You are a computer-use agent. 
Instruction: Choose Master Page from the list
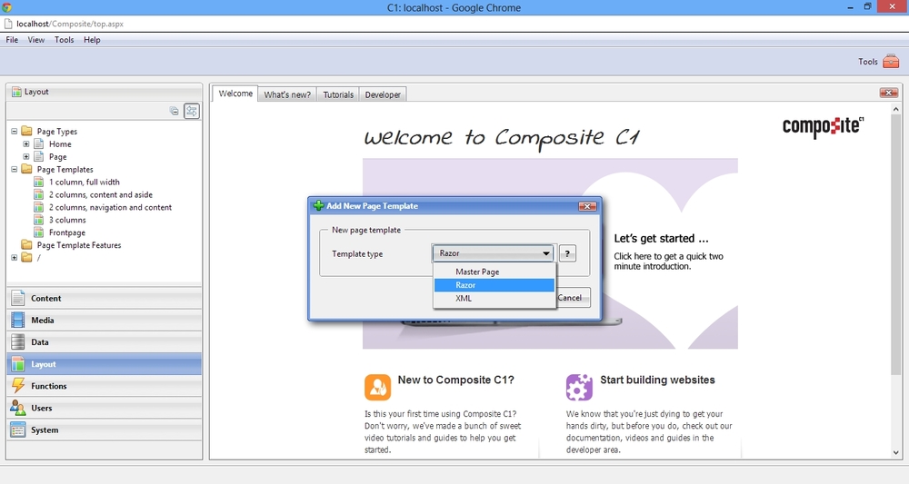coord(477,272)
